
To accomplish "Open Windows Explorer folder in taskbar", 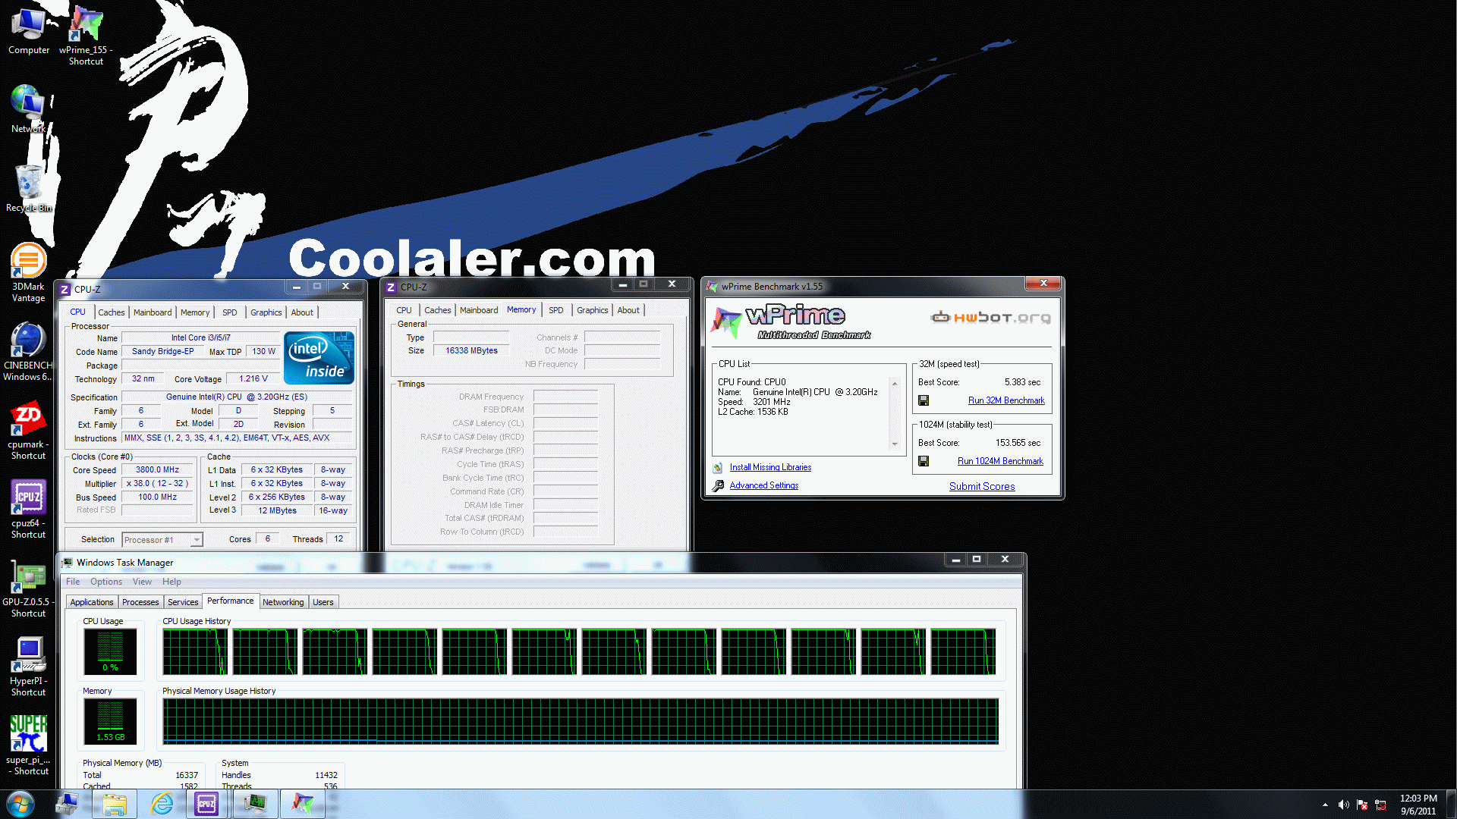I will pos(115,804).
